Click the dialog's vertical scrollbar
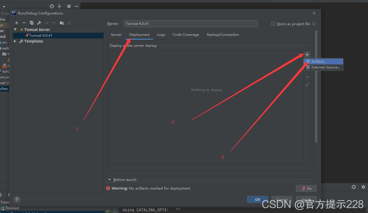This screenshot has height=213, width=368. [316, 87]
